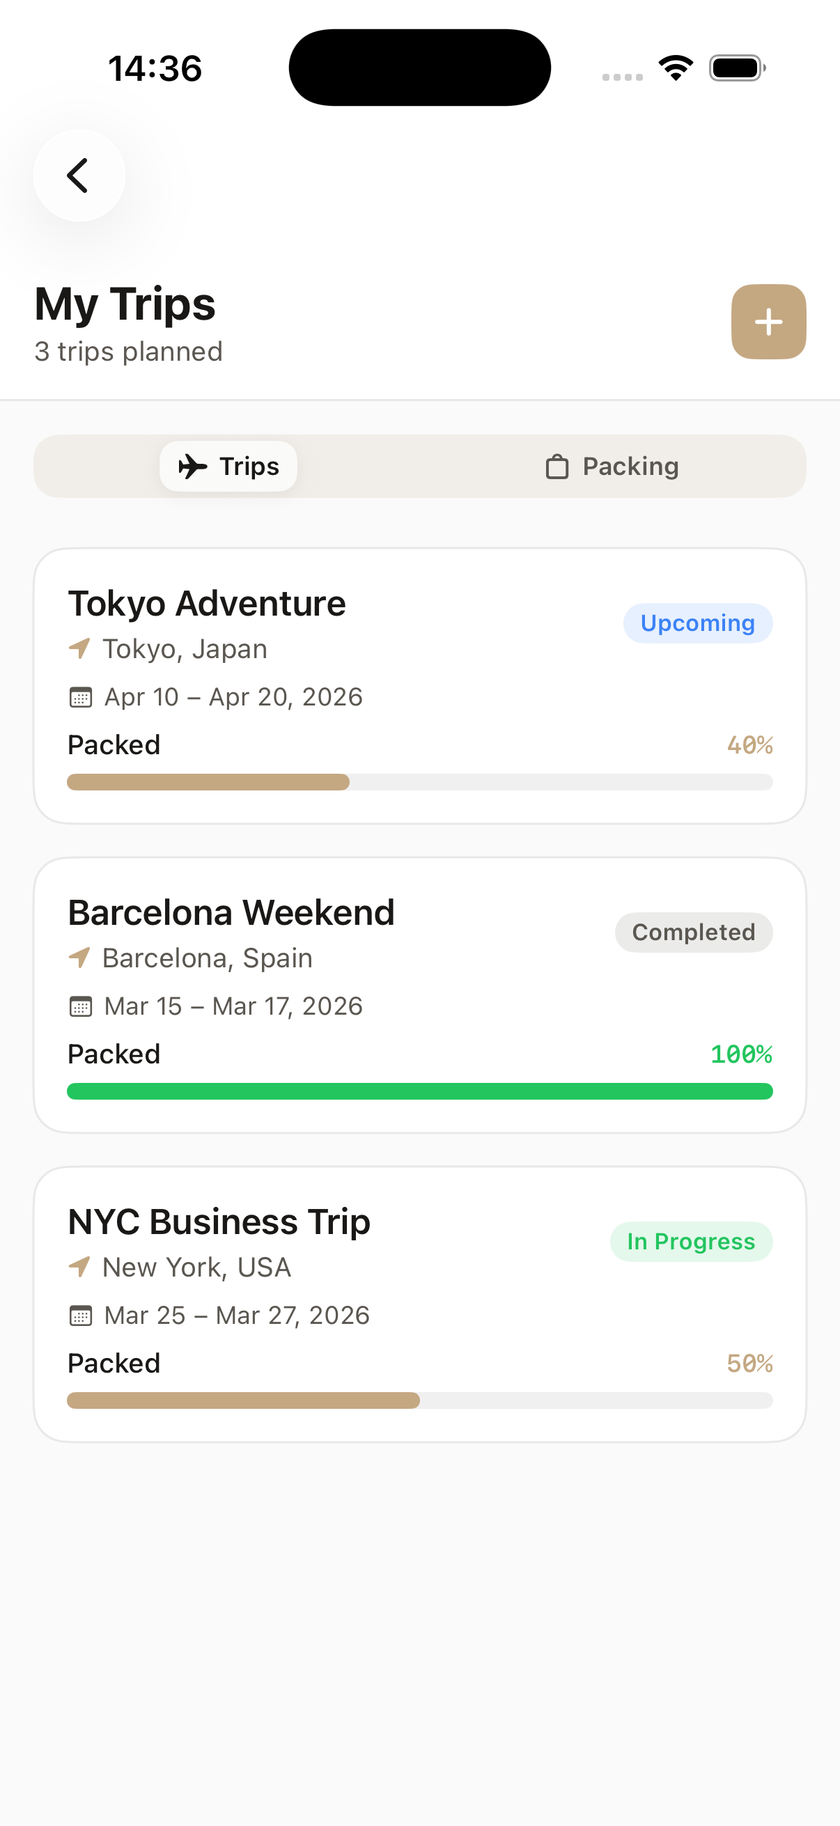Click the green Barcelona packed progress bar
The width and height of the screenshot is (840, 1826).
[x=419, y=1091]
